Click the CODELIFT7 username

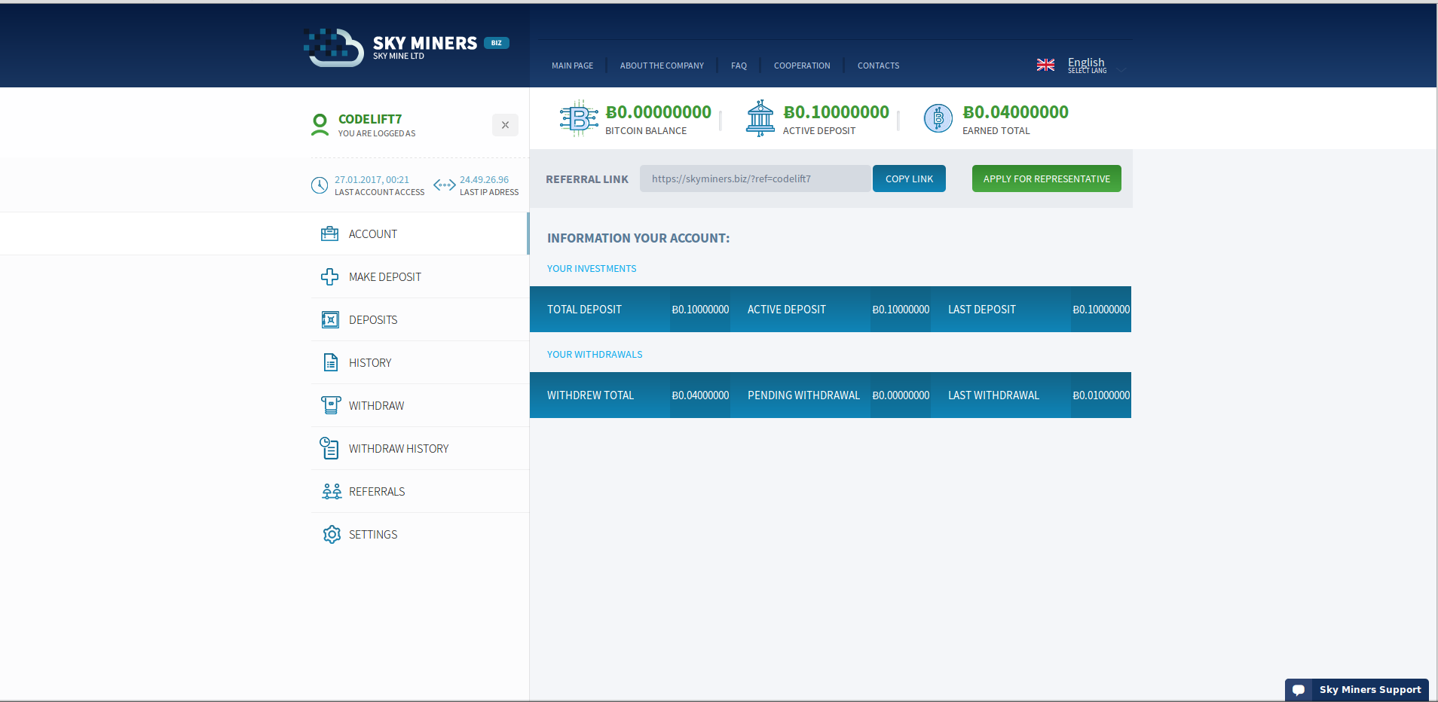[x=370, y=119]
